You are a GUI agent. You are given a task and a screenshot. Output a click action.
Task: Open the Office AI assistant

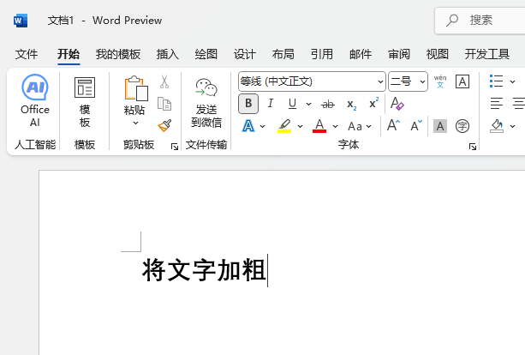point(35,100)
